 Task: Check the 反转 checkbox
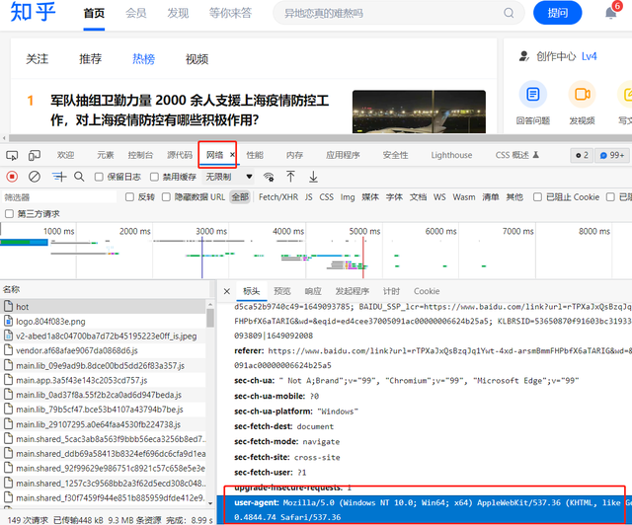[x=129, y=197]
